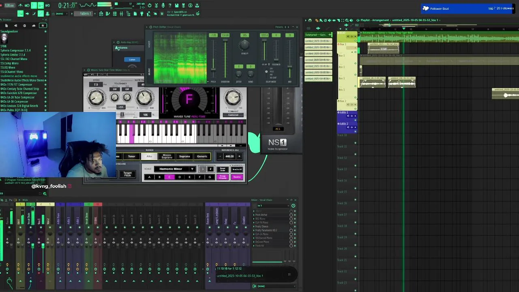Open the channel rack icon in toolbar
The image size is (519, 292).
[115, 14]
